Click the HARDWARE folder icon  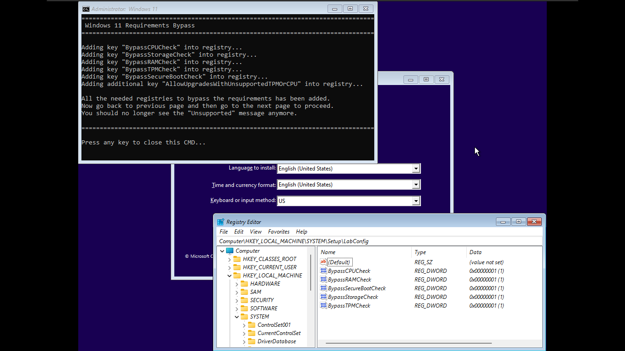[x=244, y=284]
